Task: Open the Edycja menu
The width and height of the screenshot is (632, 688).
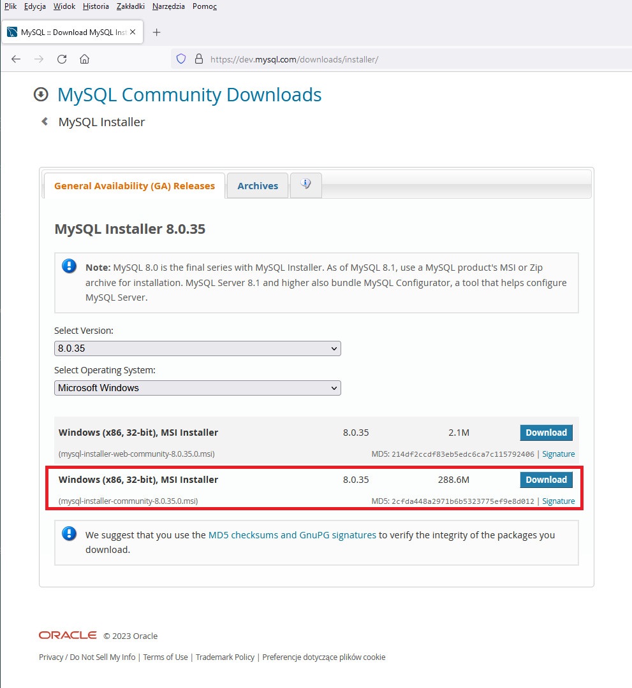Action: pos(35,6)
